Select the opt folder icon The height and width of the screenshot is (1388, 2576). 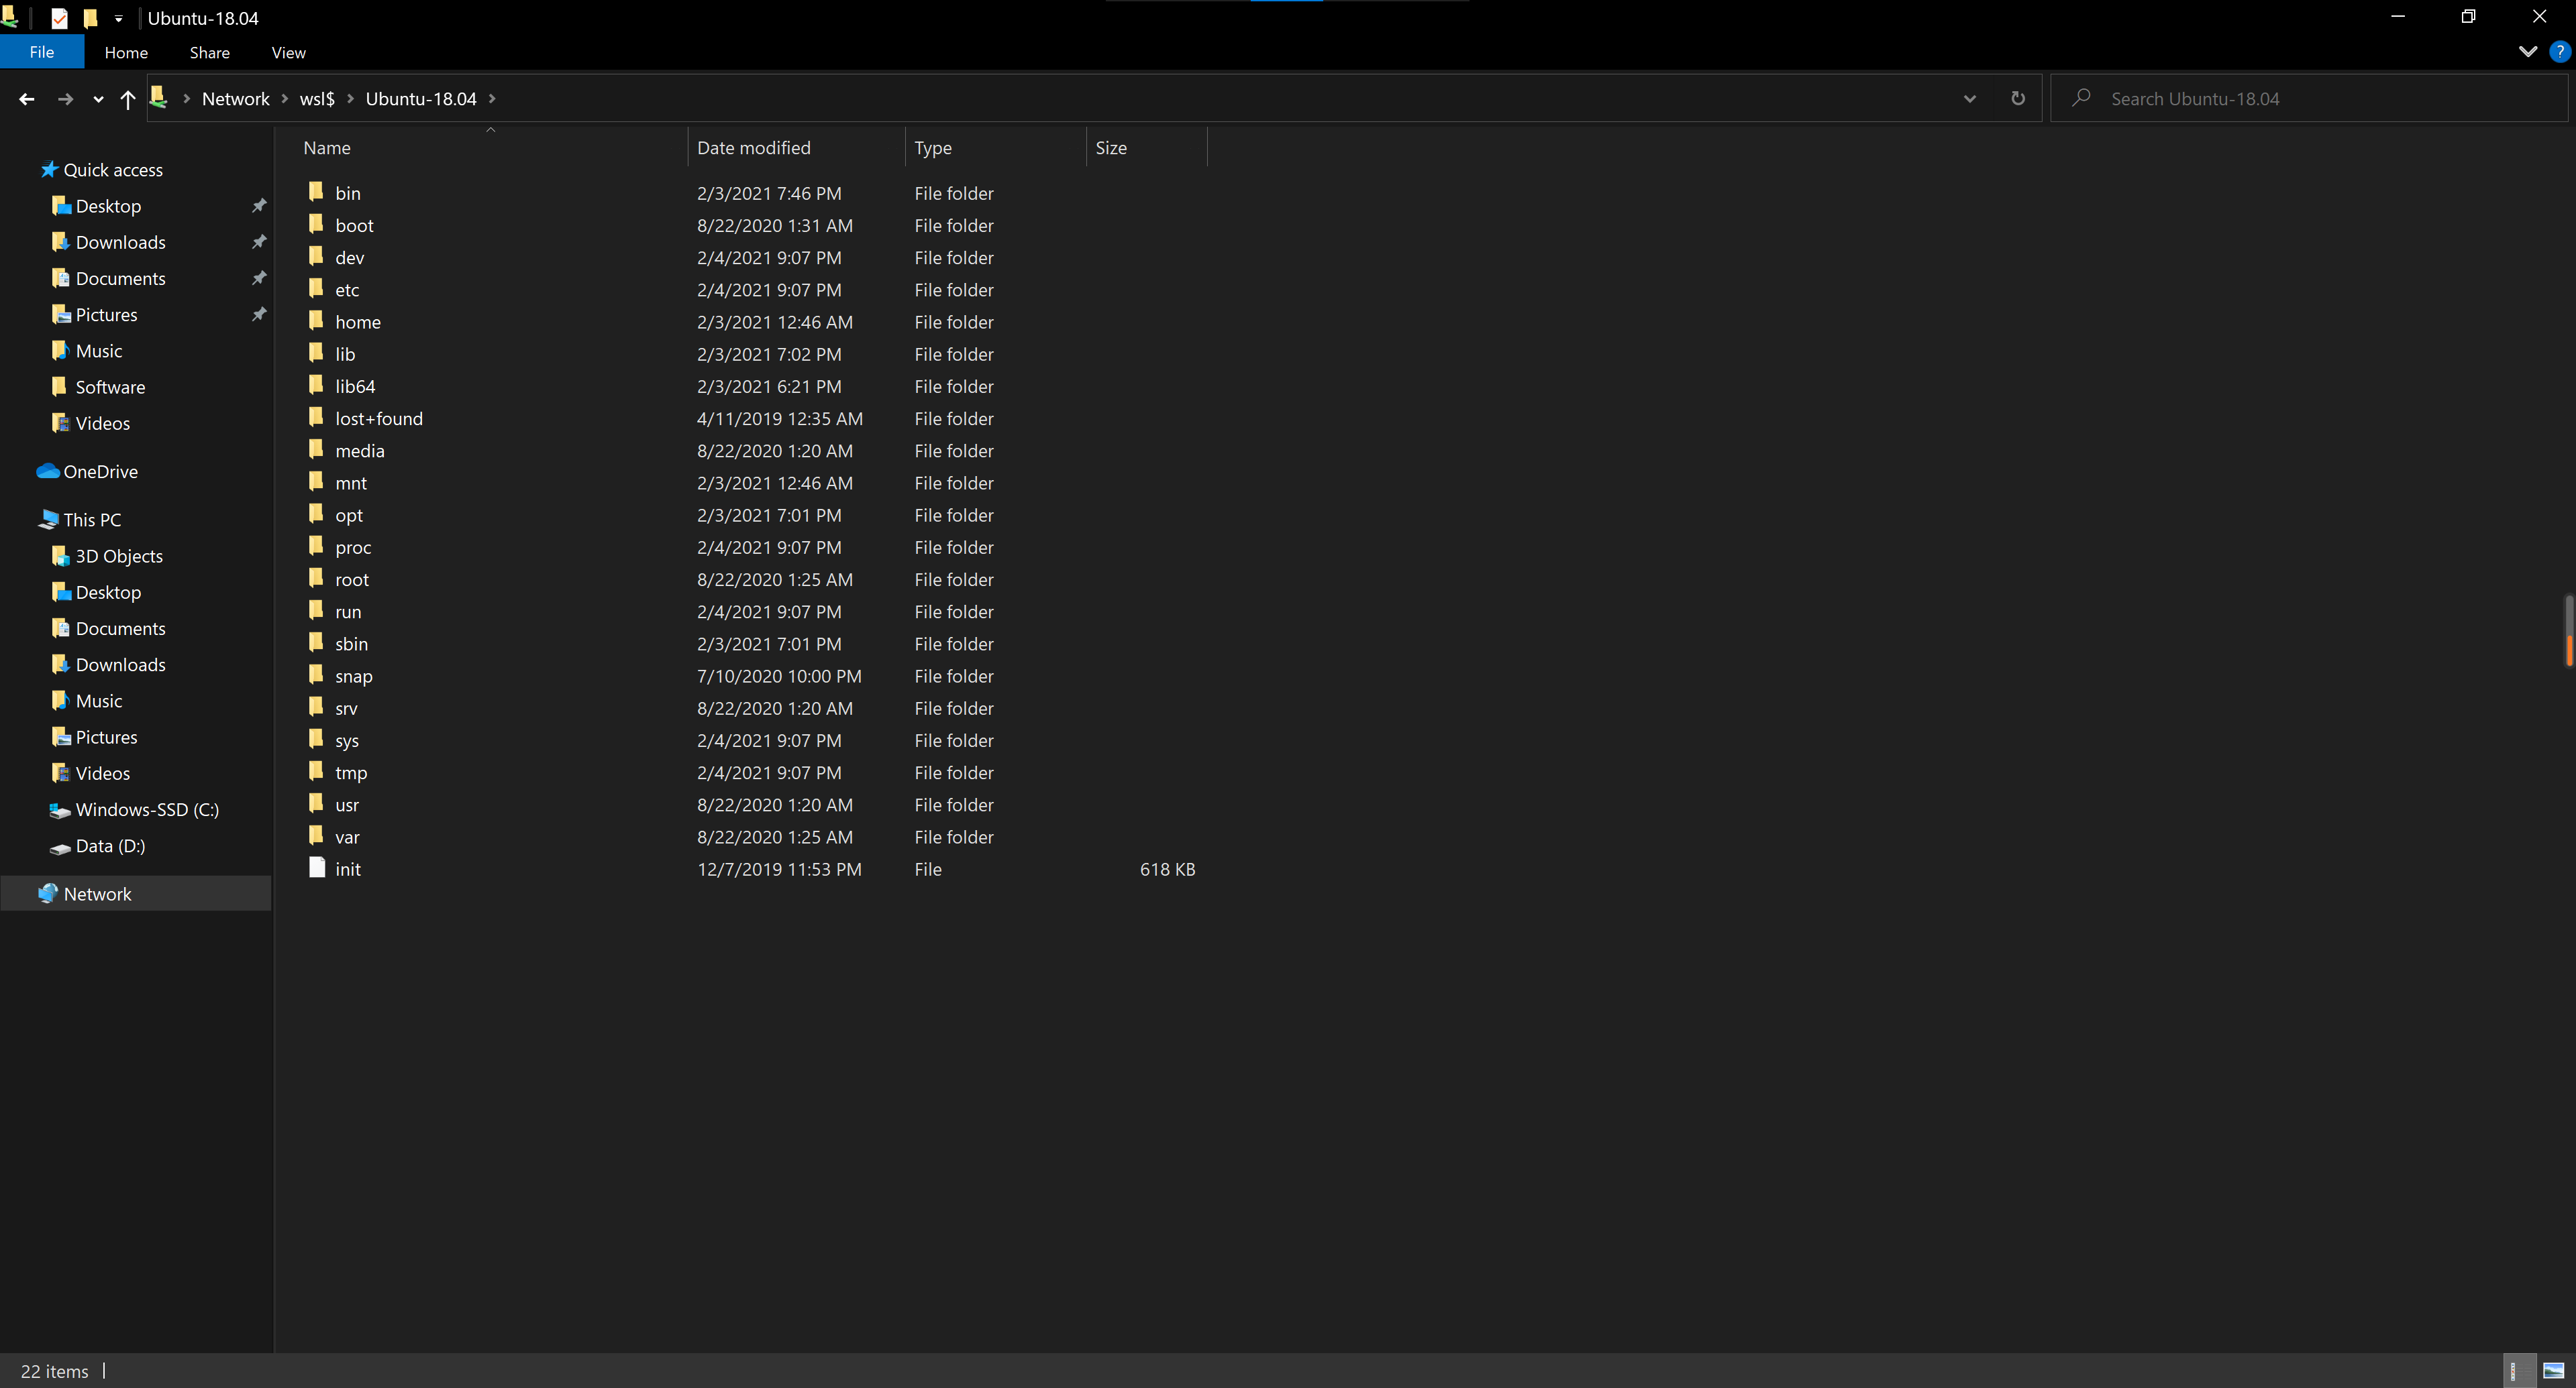point(316,514)
